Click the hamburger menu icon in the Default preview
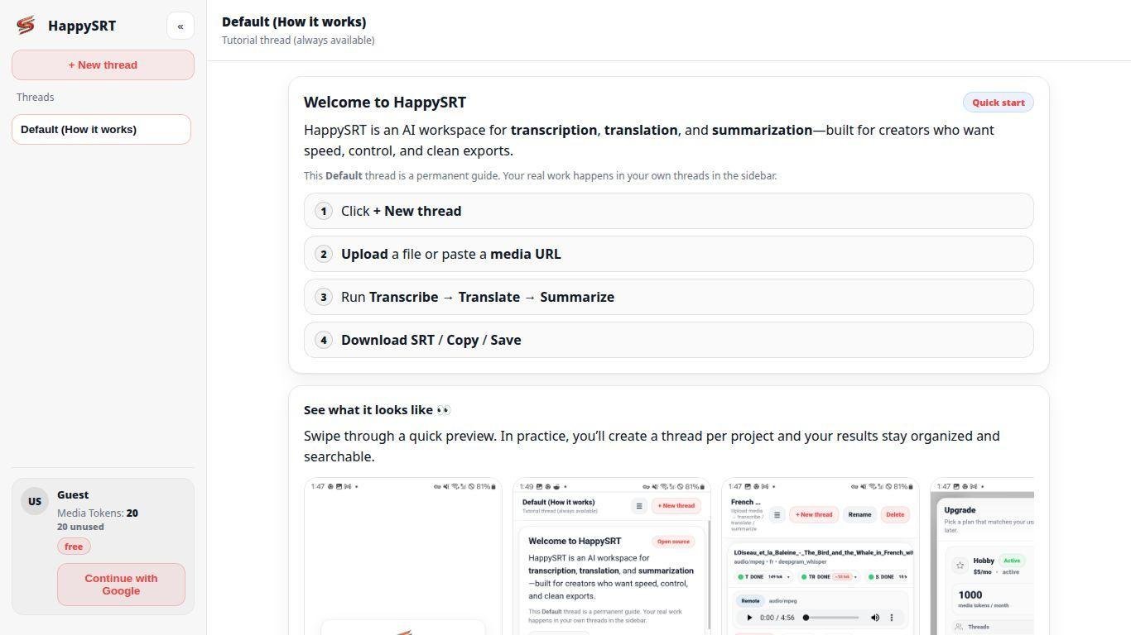The width and height of the screenshot is (1131, 635). 638,506
